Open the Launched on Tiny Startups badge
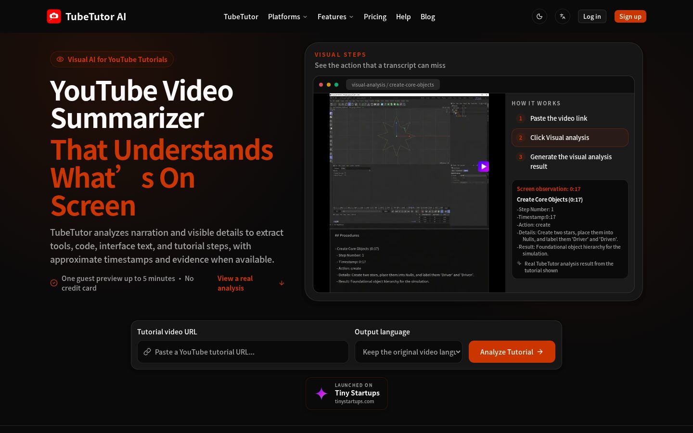This screenshot has height=433, width=693. point(346,394)
